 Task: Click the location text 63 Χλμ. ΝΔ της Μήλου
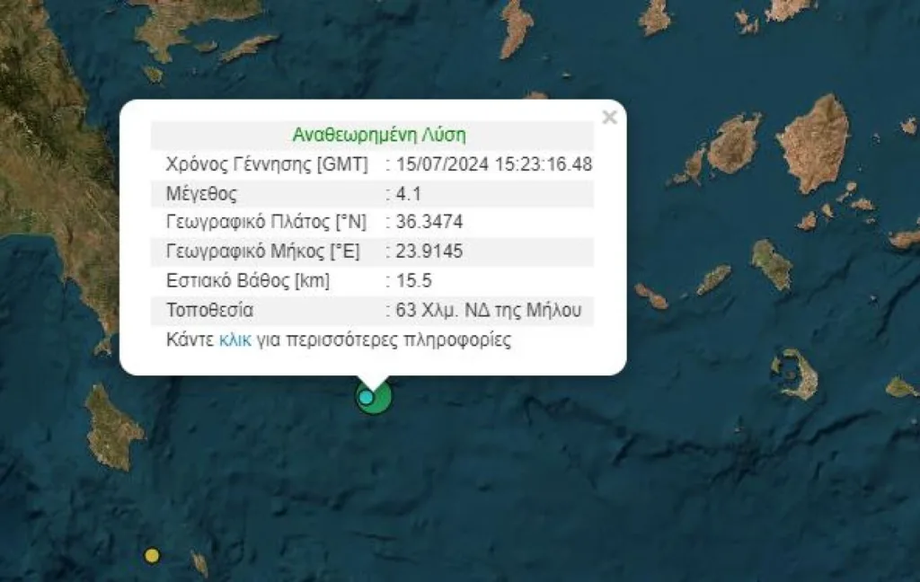(489, 311)
